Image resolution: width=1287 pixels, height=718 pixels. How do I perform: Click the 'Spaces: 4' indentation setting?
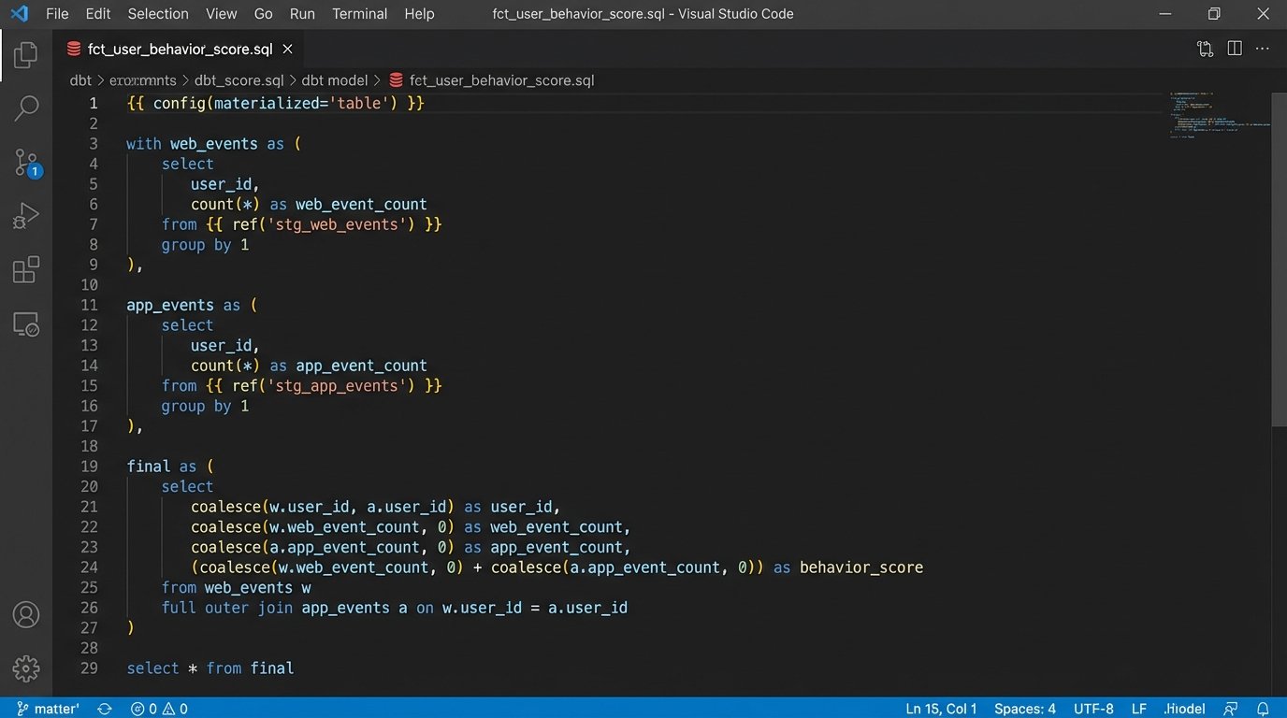pos(1025,709)
